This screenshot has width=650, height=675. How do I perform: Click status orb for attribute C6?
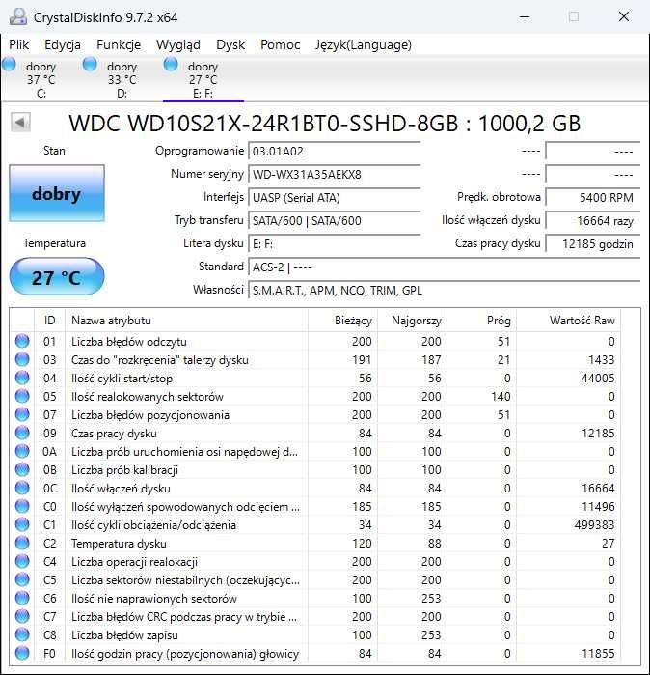(x=22, y=598)
